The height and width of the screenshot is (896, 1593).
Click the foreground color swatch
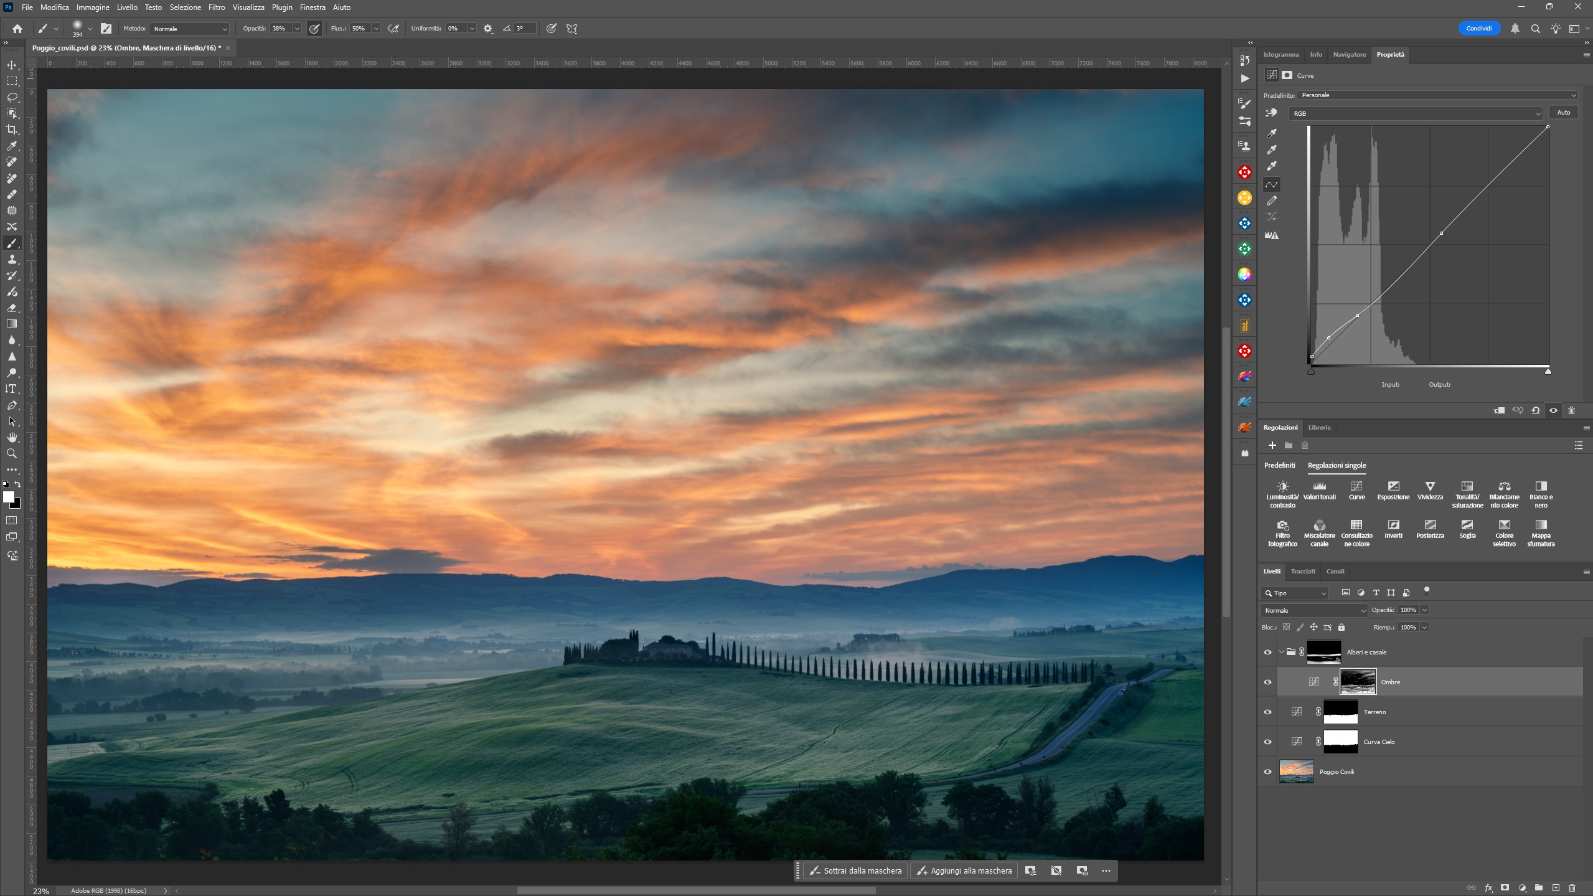[9, 497]
